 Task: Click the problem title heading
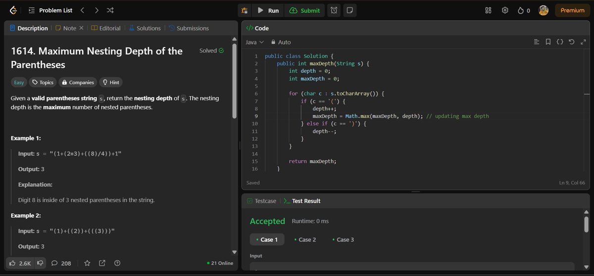point(97,58)
